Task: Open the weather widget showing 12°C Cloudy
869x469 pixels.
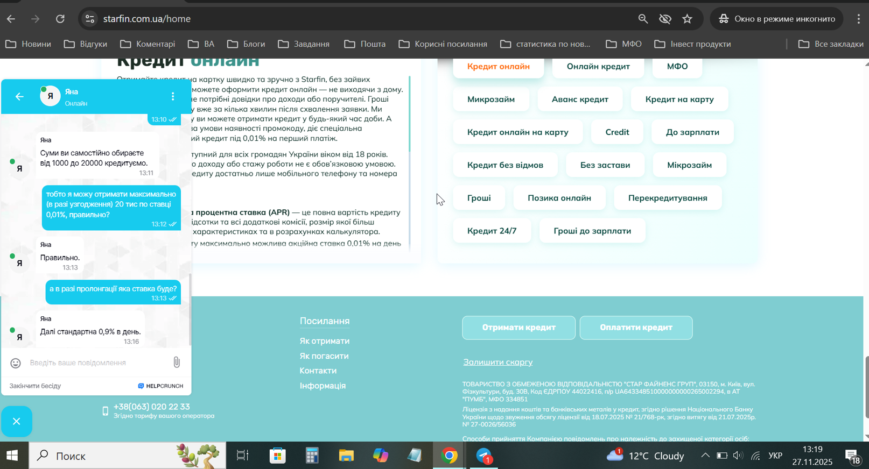Action: [x=645, y=456]
